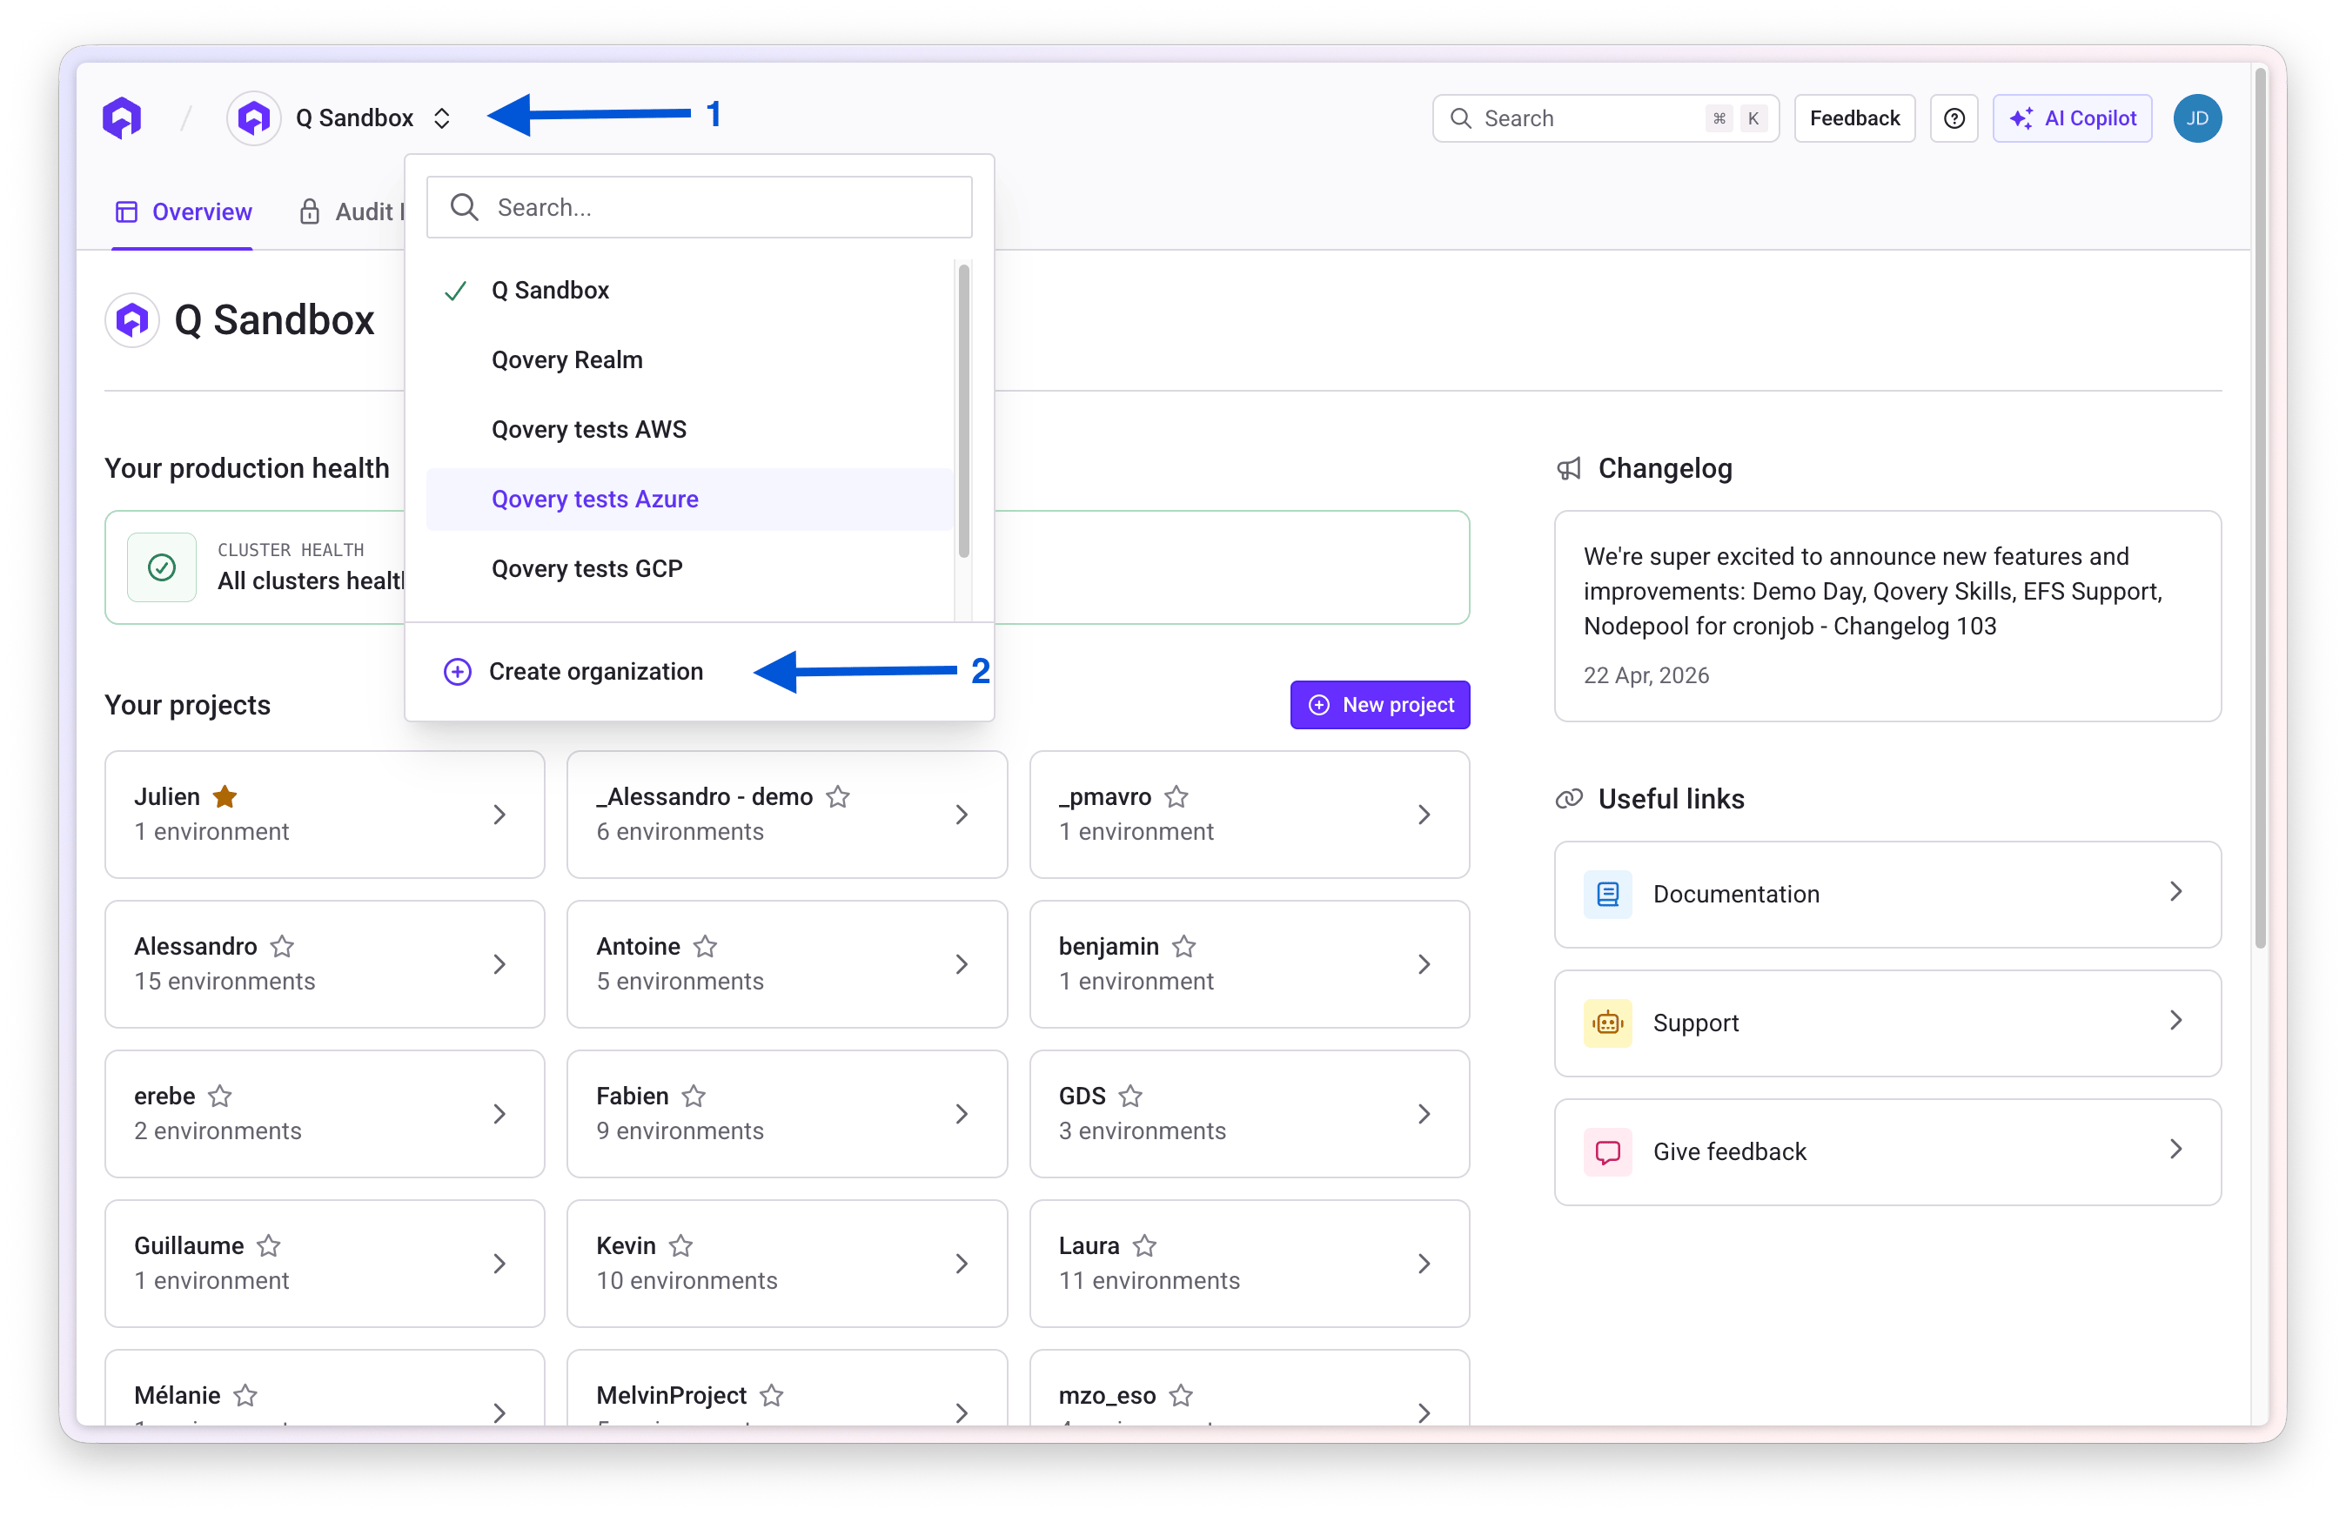Toggle star on _pmavro project
This screenshot has width=2346, height=1516.
(x=1176, y=795)
